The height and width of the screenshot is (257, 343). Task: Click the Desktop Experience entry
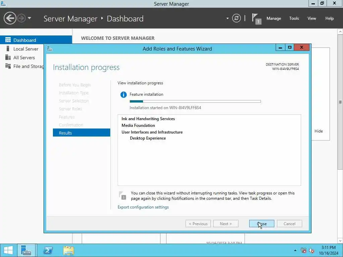(x=148, y=138)
